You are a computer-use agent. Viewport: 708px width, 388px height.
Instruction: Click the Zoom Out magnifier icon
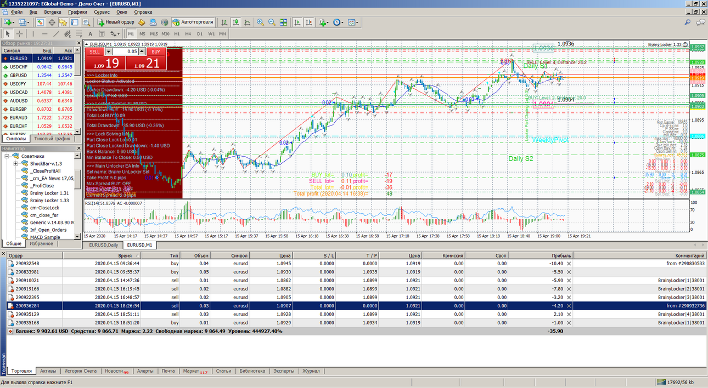272,22
